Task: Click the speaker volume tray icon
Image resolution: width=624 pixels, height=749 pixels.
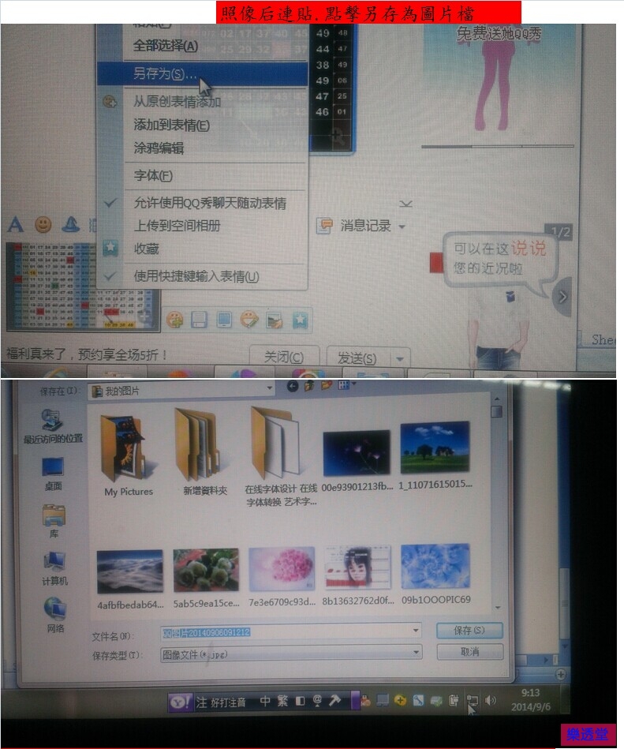Action: [x=491, y=700]
